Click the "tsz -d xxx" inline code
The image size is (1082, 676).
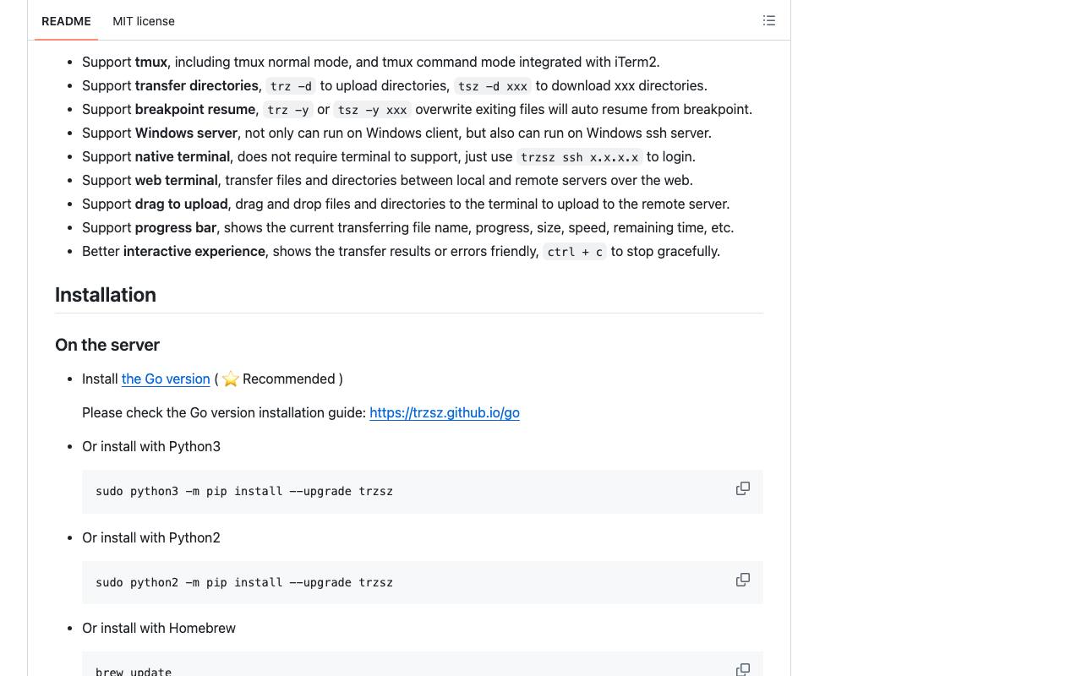(493, 86)
